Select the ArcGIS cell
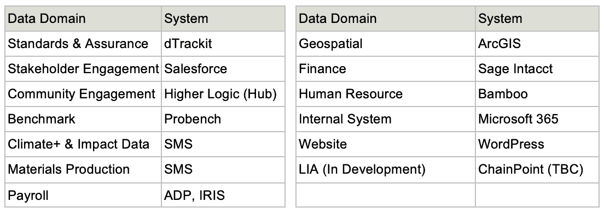This screenshot has height=213, width=604. click(537, 44)
